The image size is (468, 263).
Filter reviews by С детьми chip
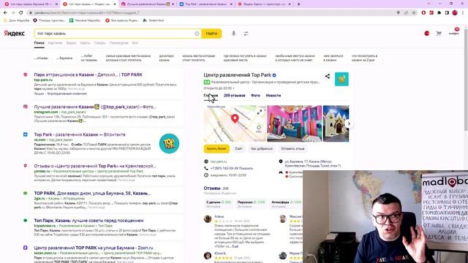218,204
